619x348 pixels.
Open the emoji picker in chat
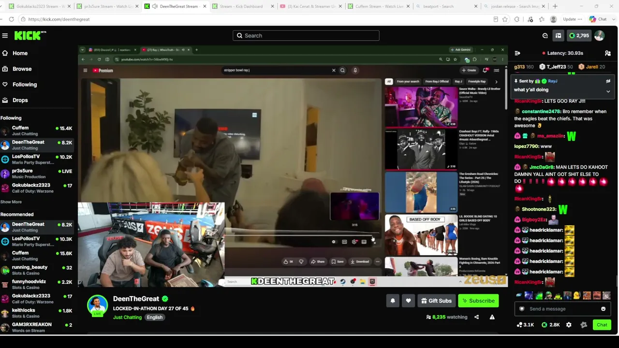point(603,309)
